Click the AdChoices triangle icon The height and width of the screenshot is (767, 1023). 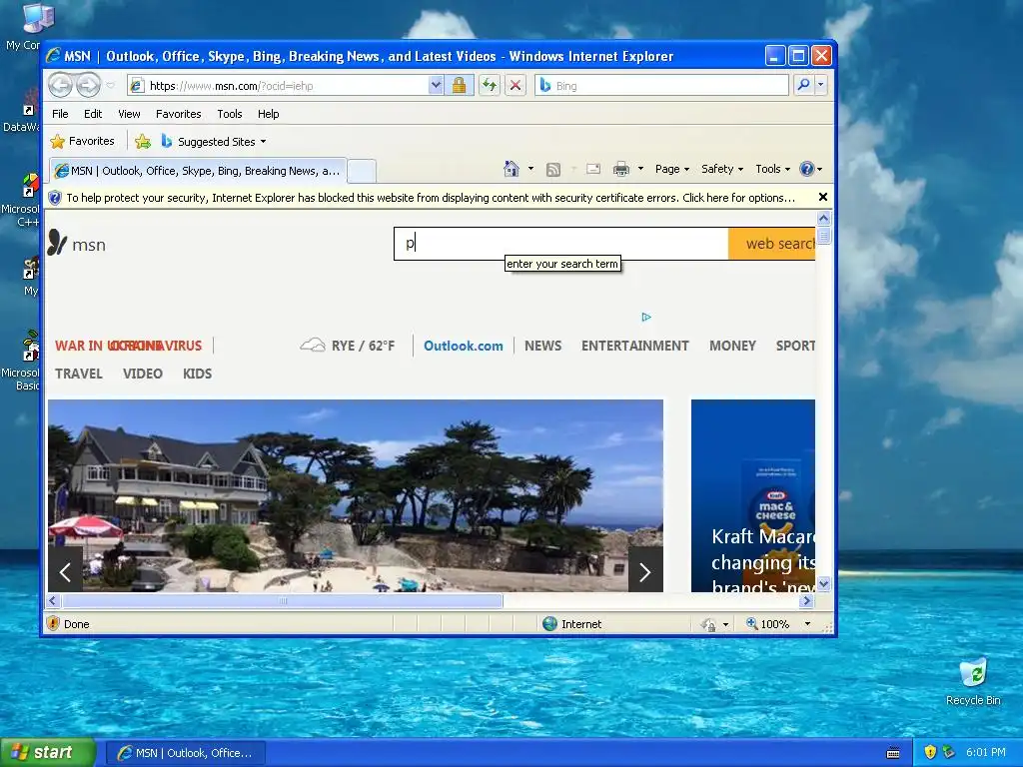[646, 317]
